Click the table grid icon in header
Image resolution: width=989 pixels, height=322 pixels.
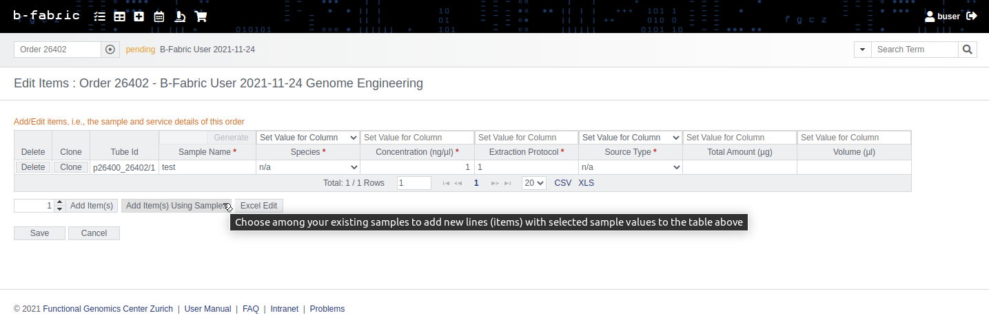click(x=119, y=17)
